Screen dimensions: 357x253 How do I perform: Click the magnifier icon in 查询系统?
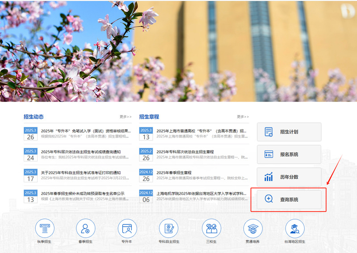pos(269,199)
